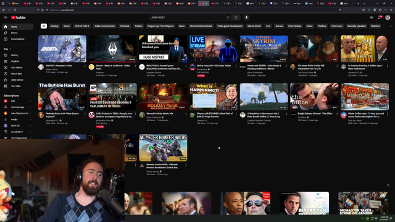Select the All filter chip
Viewport: 395px width, 222px height.
pyautogui.click(x=44, y=26)
